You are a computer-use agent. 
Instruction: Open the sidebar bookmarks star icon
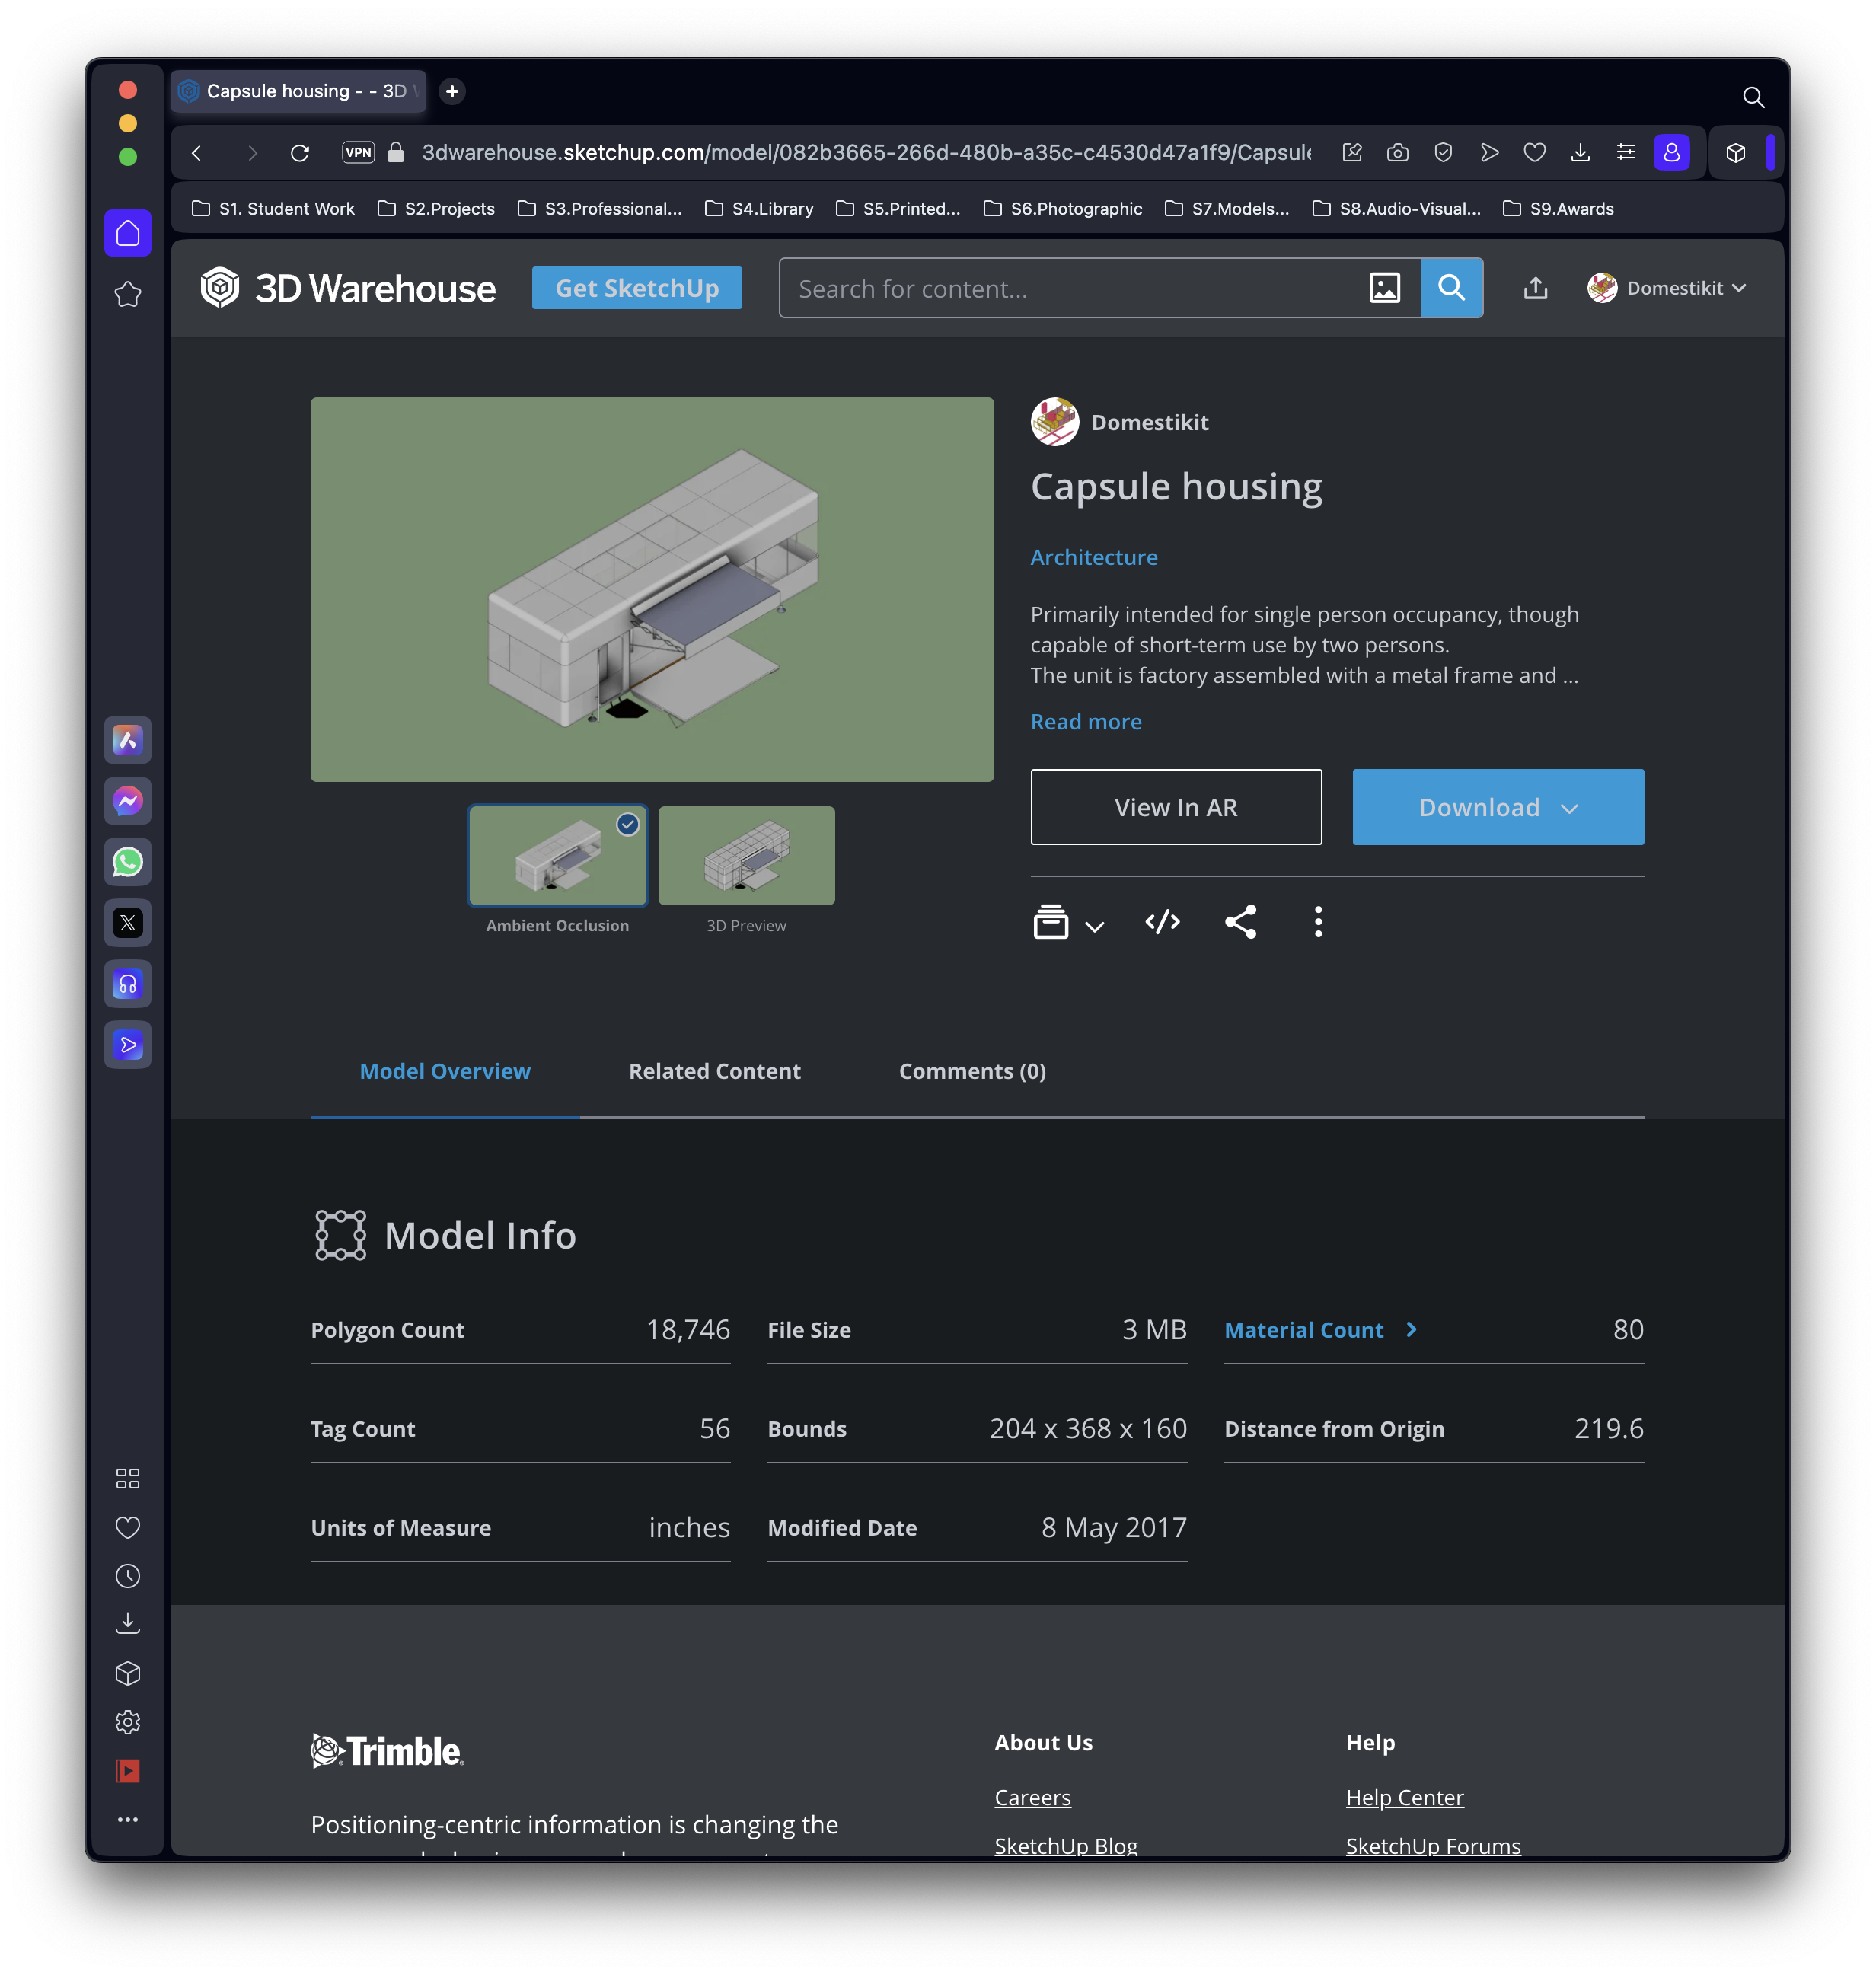tap(128, 295)
